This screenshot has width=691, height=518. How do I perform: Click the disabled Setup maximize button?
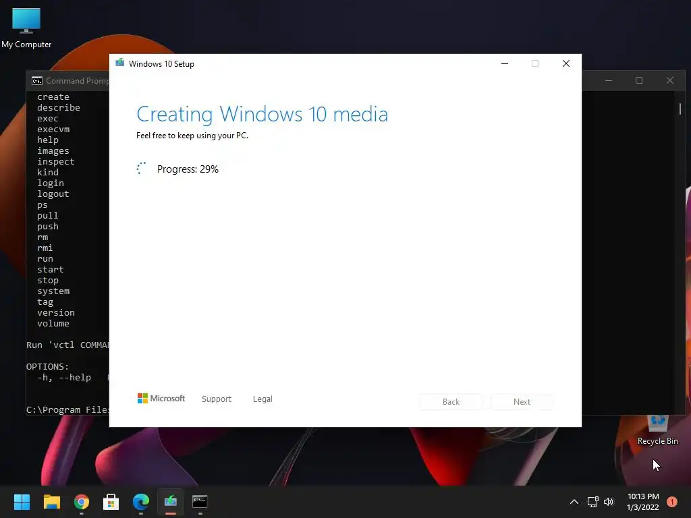point(535,63)
